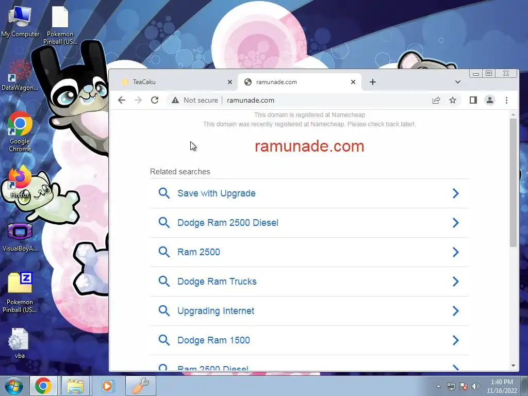Open Dodge Ram 2500 Diesel search link

tap(227, 223)
